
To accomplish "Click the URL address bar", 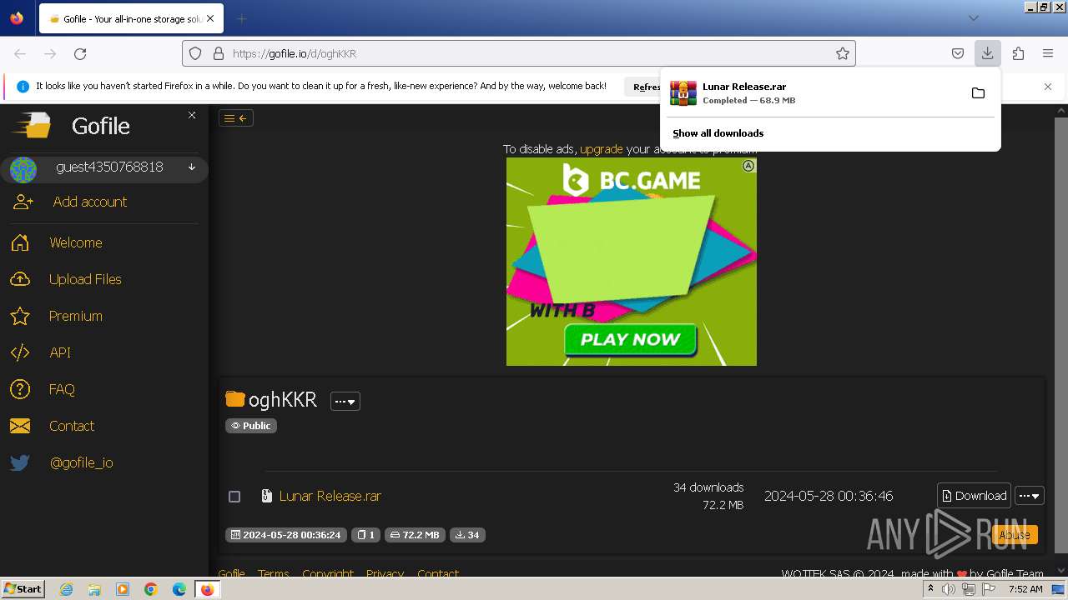I will point(517,53).
